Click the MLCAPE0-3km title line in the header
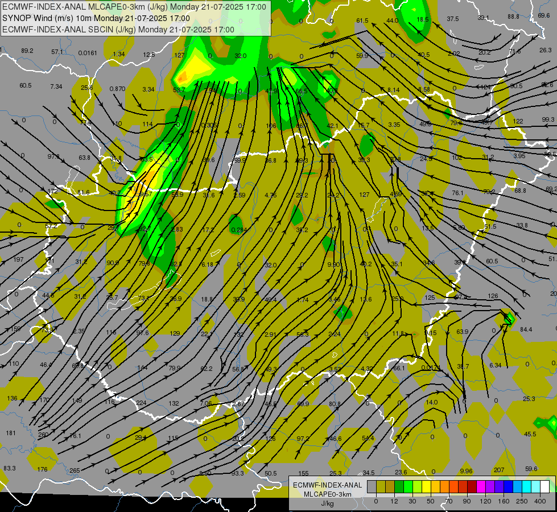Screen dimensions: 557x512 134,7
